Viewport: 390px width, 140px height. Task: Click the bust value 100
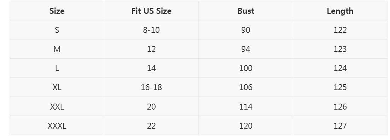click(246, 68)
